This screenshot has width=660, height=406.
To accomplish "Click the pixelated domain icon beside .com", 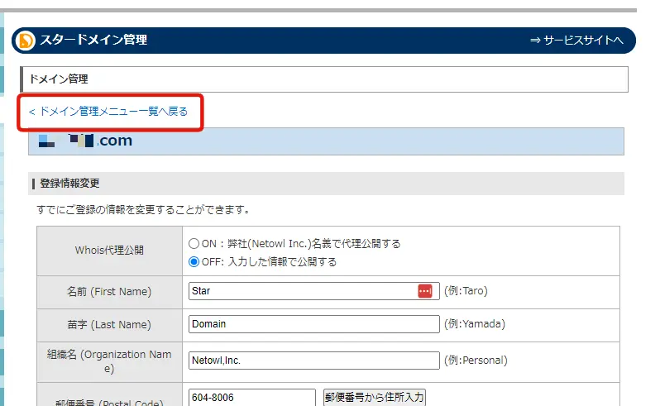I will click(45, 141).
